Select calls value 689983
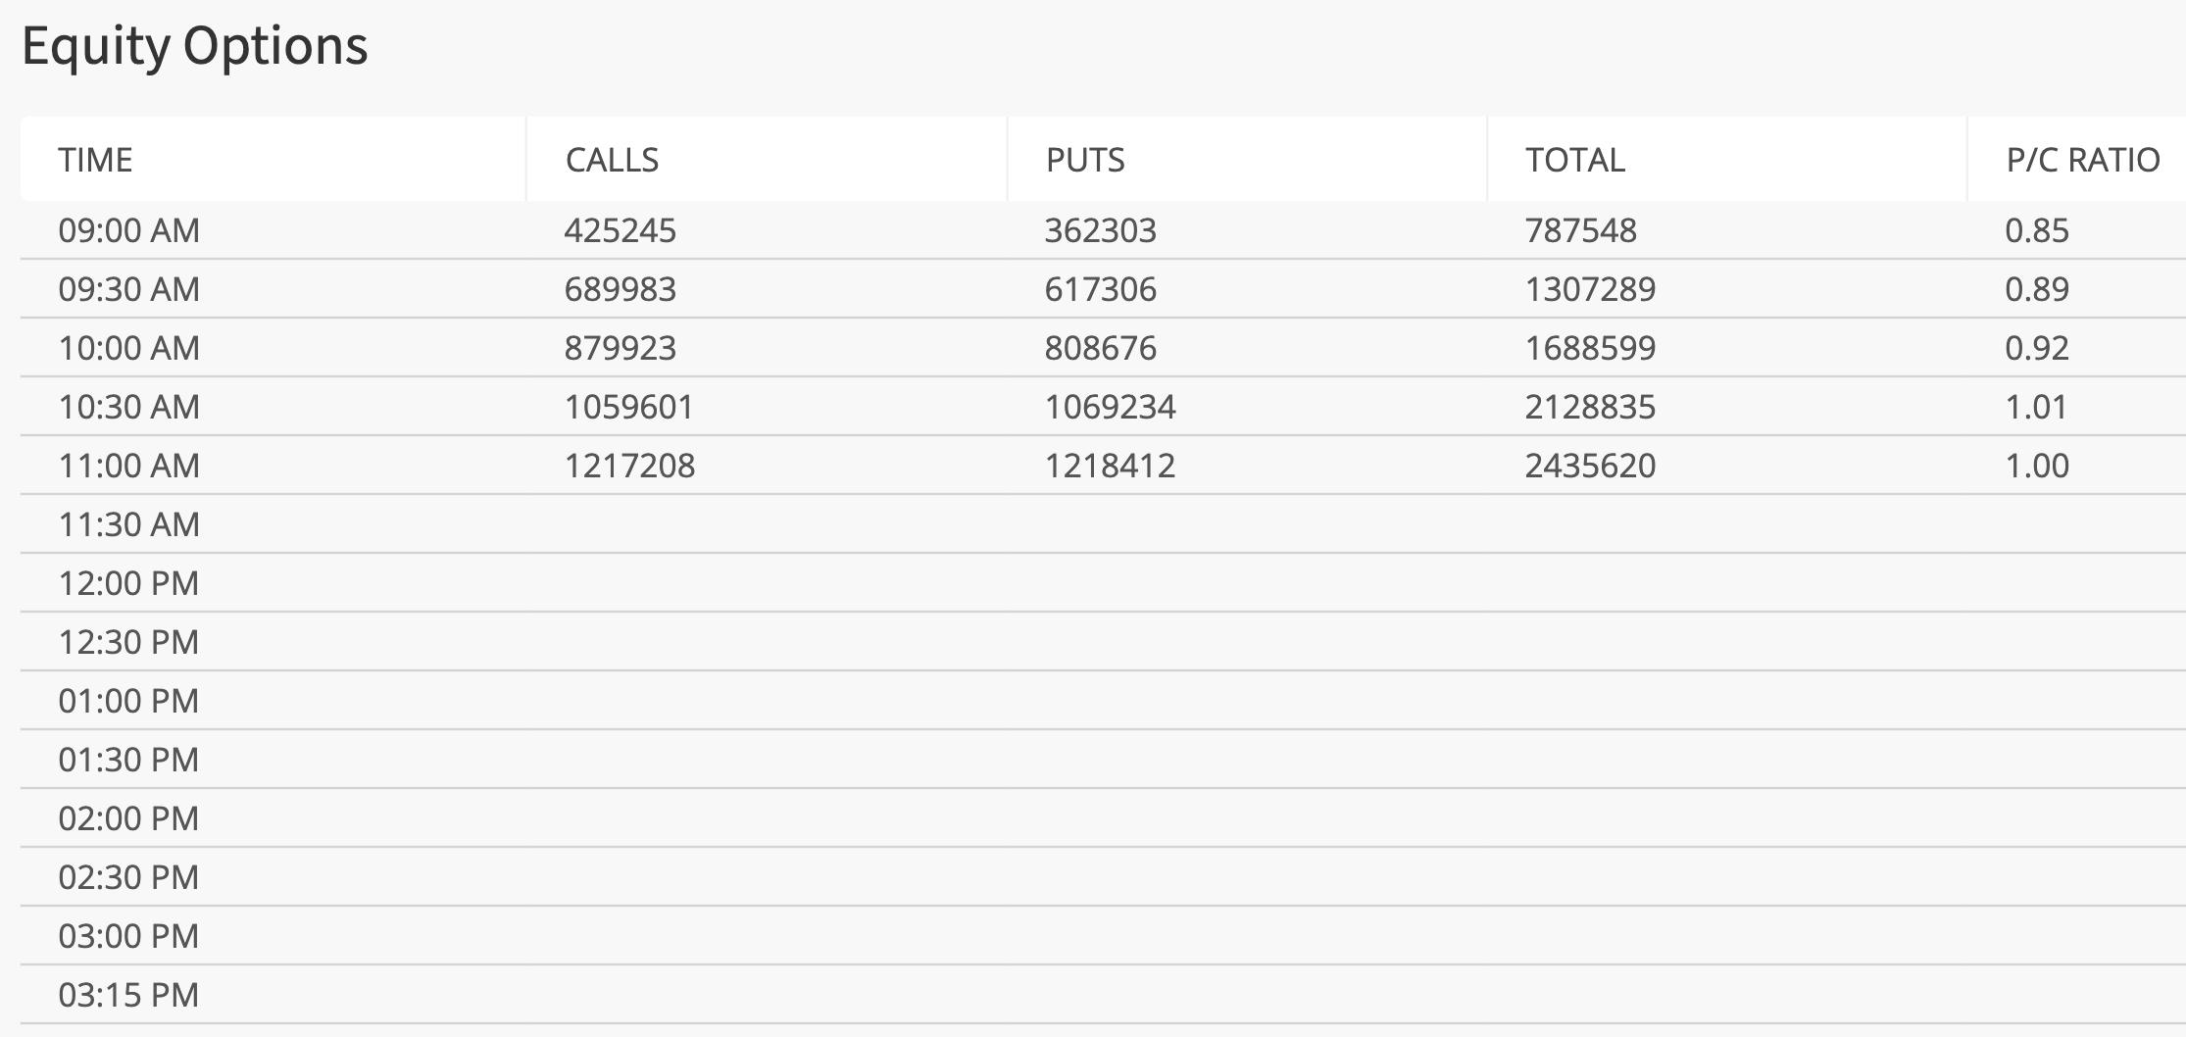 pyautogui.click(x=621, y=289)
